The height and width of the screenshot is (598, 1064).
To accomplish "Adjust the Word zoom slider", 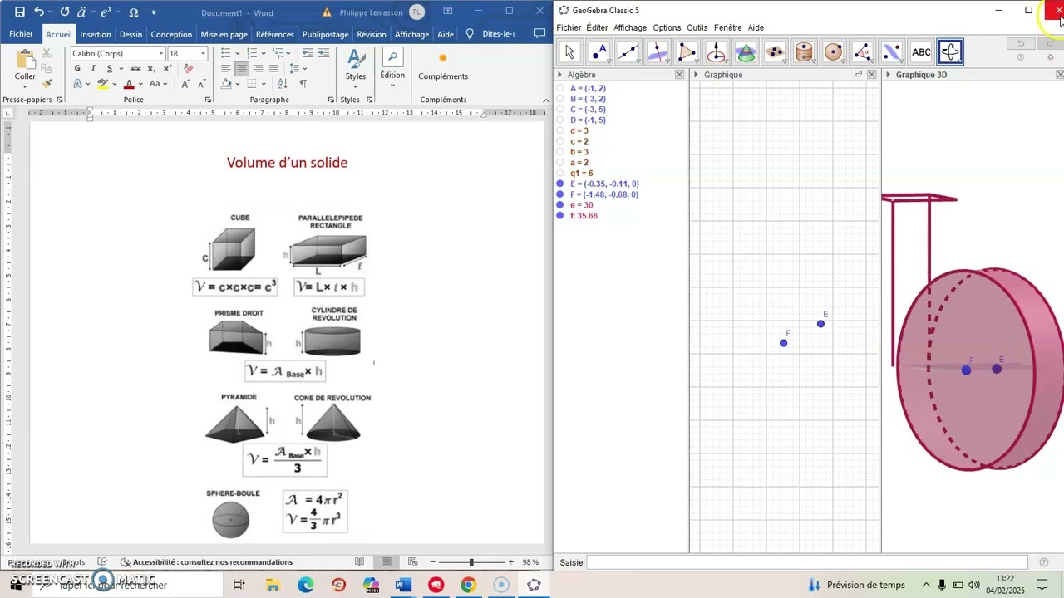I will 471,562.
